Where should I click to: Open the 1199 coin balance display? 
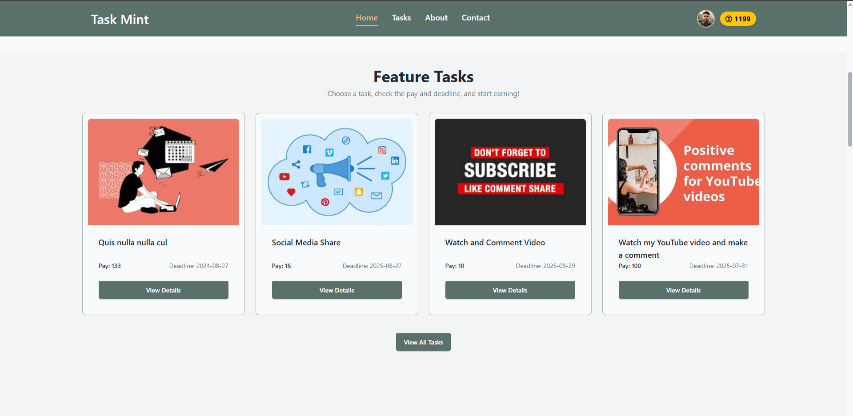(738, 19)
